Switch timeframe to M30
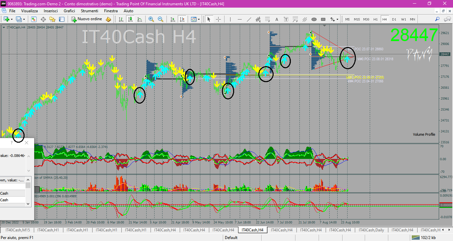 tap(366, 19)
